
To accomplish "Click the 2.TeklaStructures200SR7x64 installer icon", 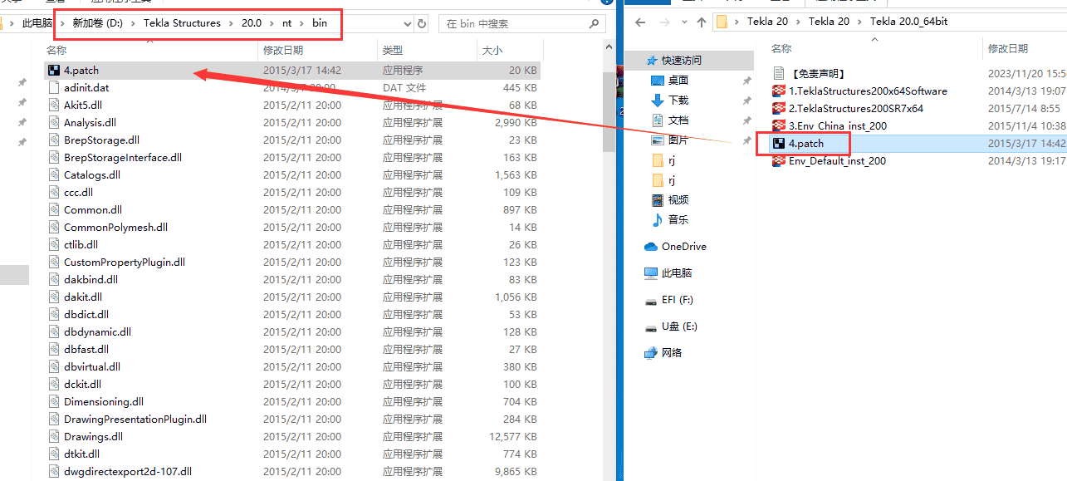I will coord(779,108).
